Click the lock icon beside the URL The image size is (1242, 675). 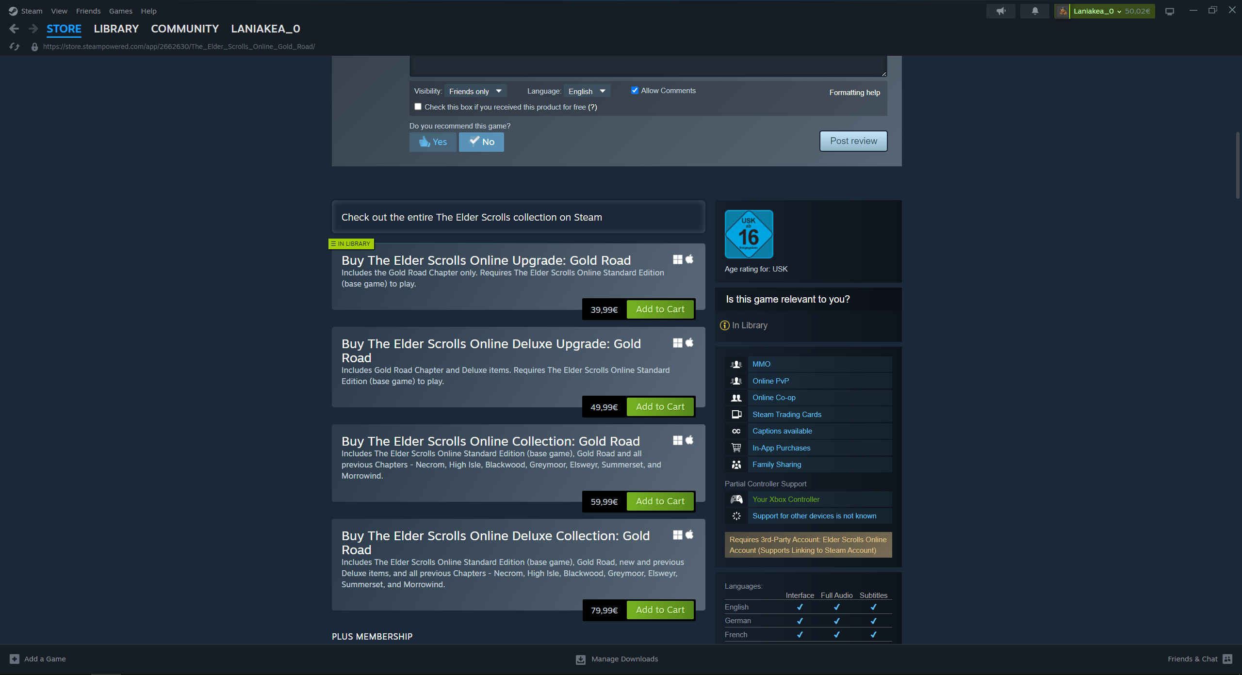[34, 47]
